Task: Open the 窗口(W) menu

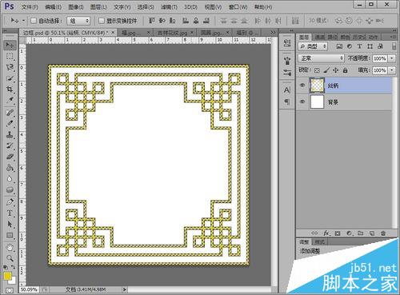Action: (x=238, y=6)
